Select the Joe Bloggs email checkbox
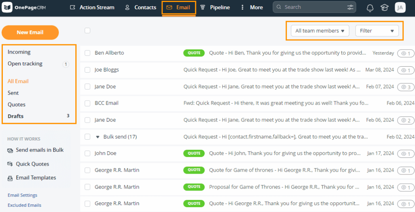The width and height of the screenshot is (415, 212). click(88, 70)
